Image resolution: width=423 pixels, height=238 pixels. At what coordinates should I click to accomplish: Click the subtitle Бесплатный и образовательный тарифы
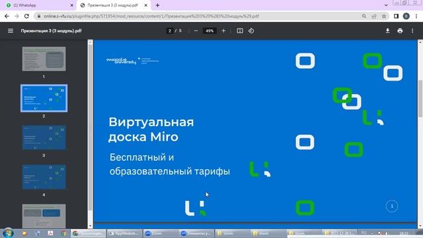tap(170, 164)
